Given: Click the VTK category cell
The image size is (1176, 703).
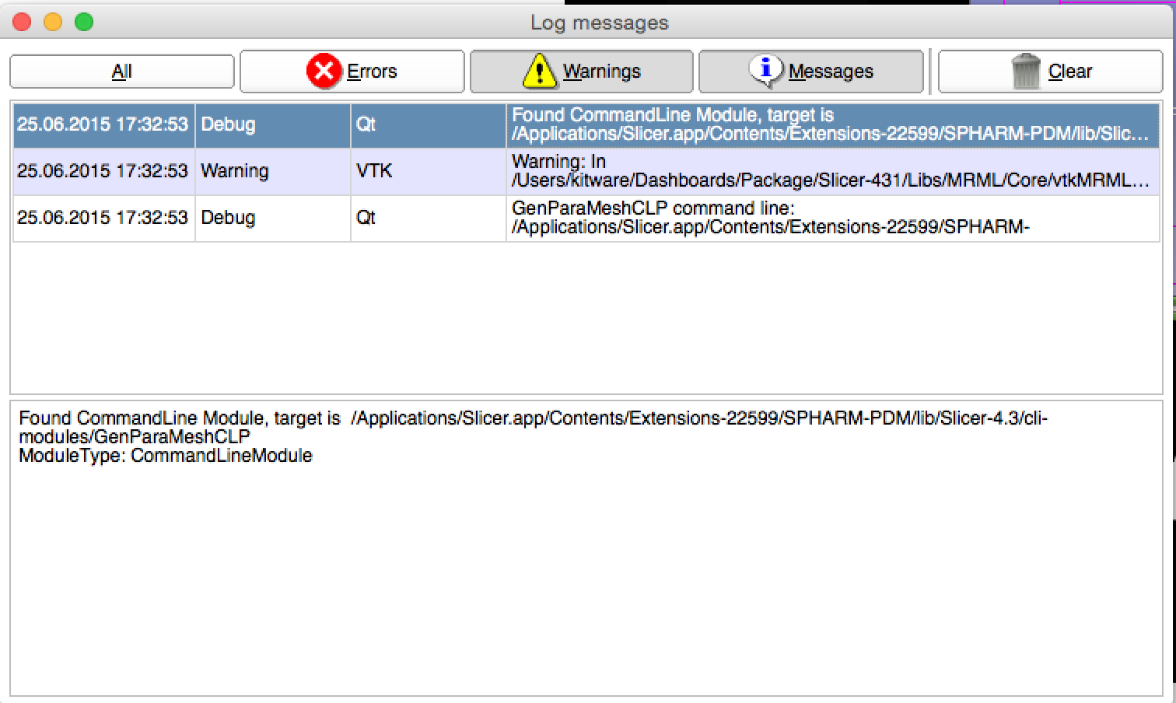Looking at the screenshot, I should coord(374,171).
